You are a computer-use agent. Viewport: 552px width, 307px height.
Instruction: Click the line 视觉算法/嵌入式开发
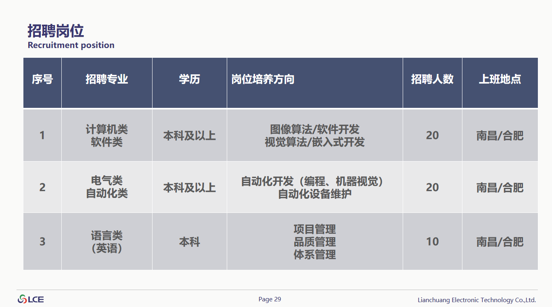315,142
